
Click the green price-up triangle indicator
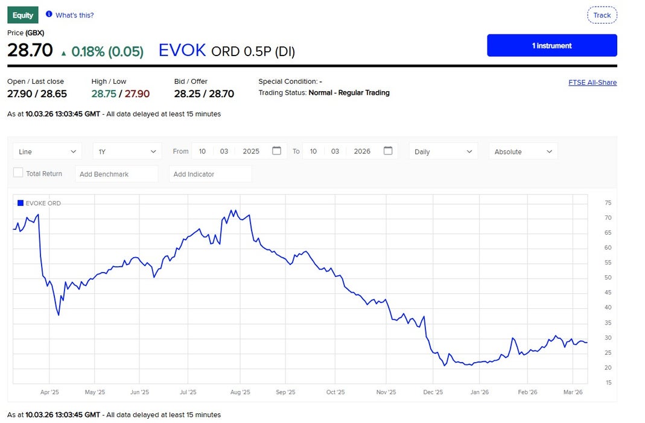click(63, 53)
